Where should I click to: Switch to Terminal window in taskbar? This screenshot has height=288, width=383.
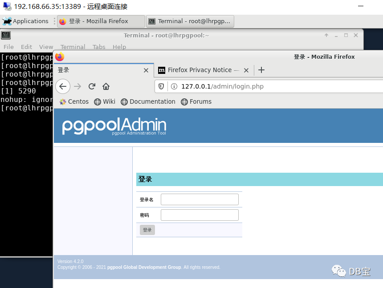(190, 21)
